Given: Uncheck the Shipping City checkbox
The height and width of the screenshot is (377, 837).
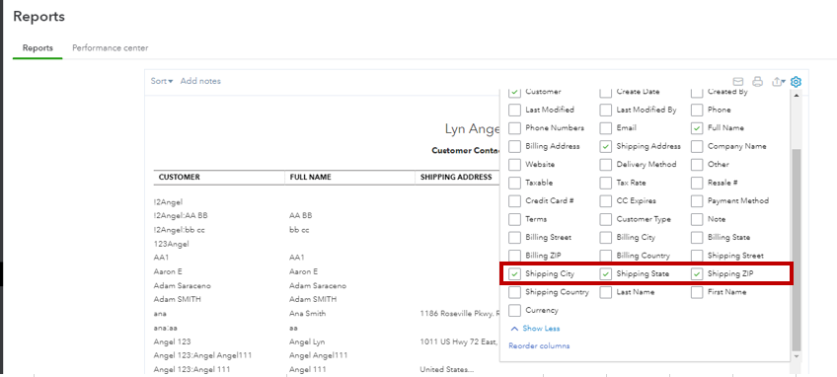Looking at the screenshot, I should click(x=514, y=274).
